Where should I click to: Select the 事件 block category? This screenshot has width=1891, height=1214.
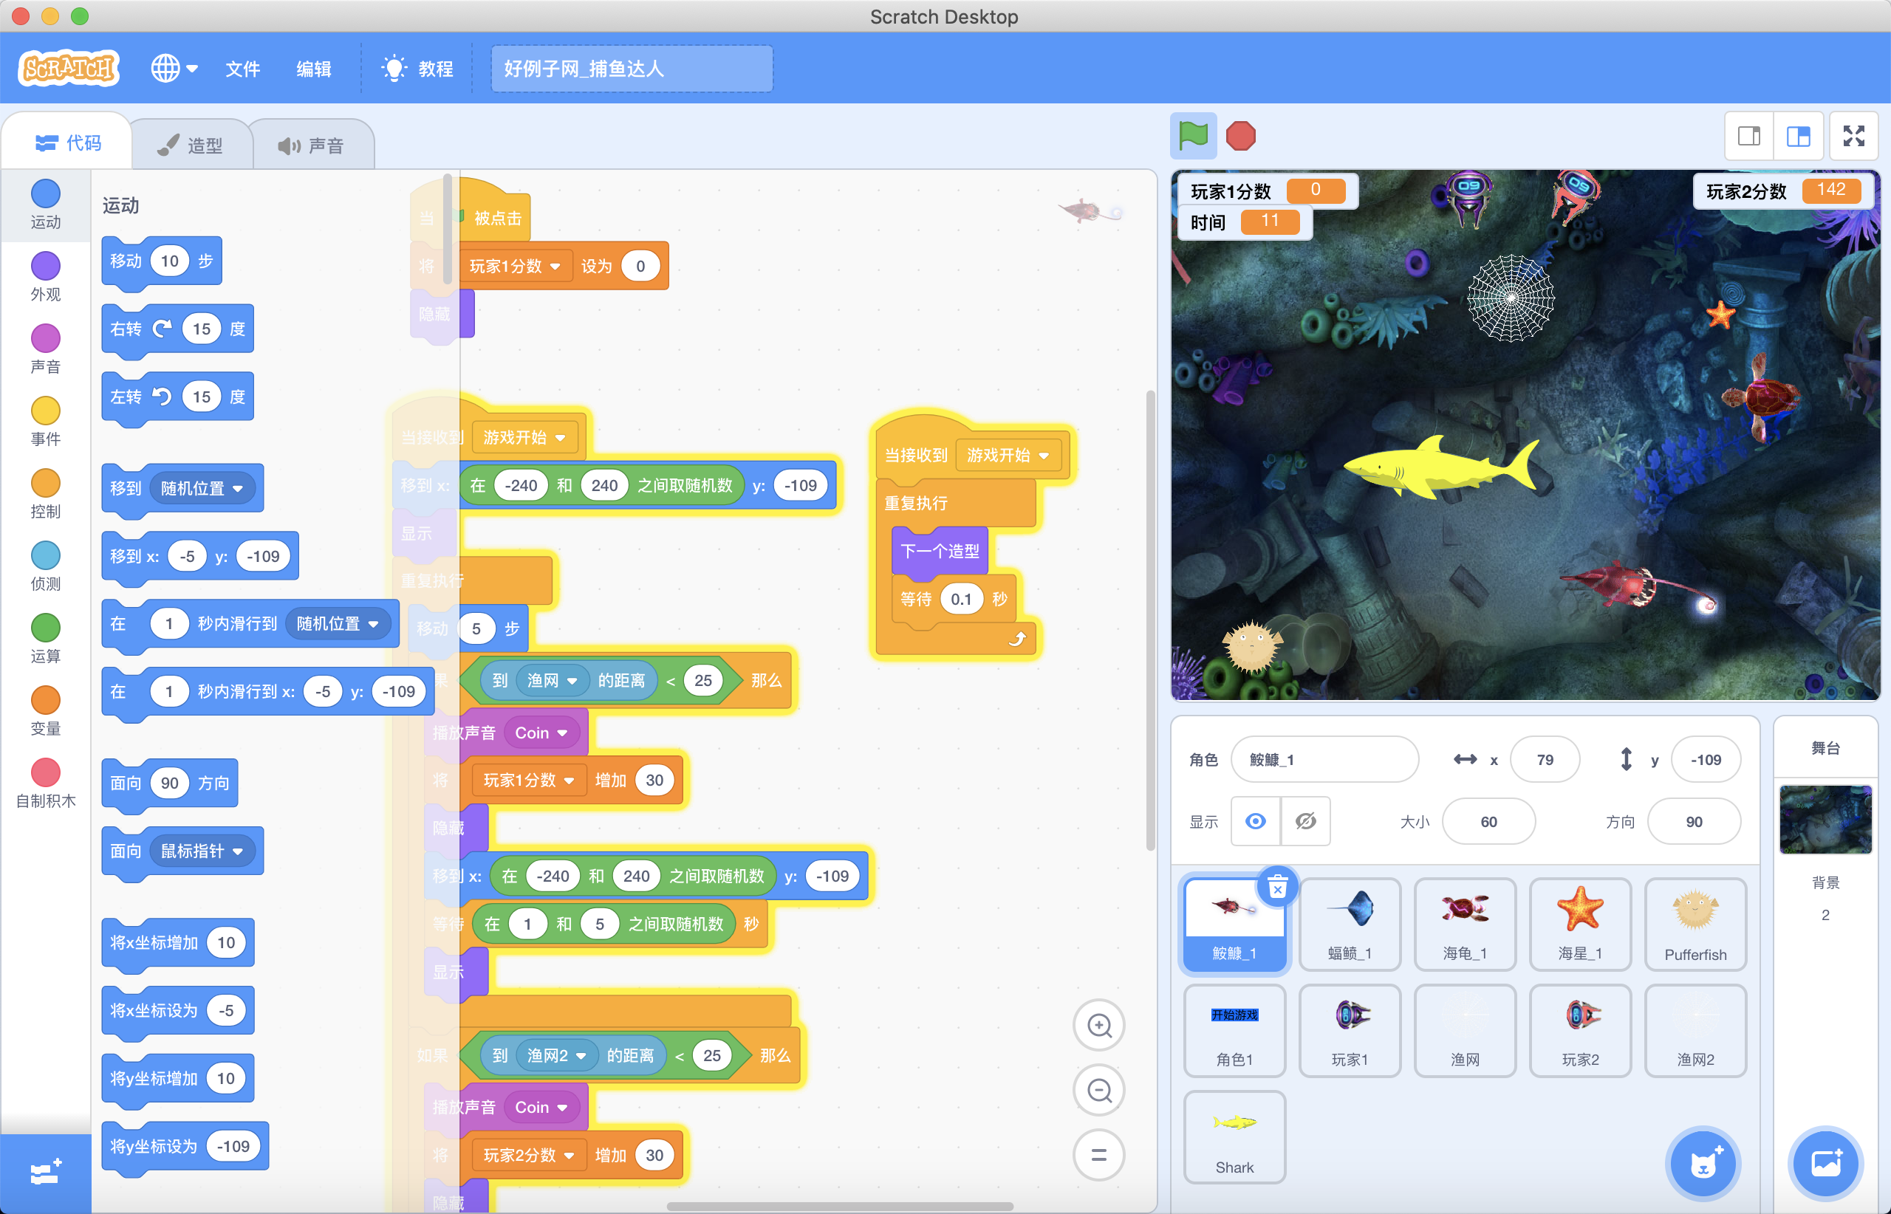[x=46, y=422]
